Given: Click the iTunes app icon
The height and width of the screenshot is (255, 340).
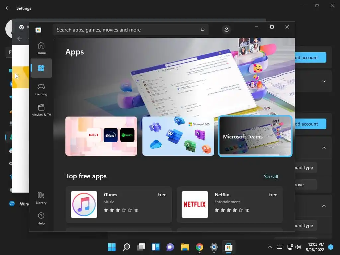Looking at the screenshot, I should click(x=84, y=205).
